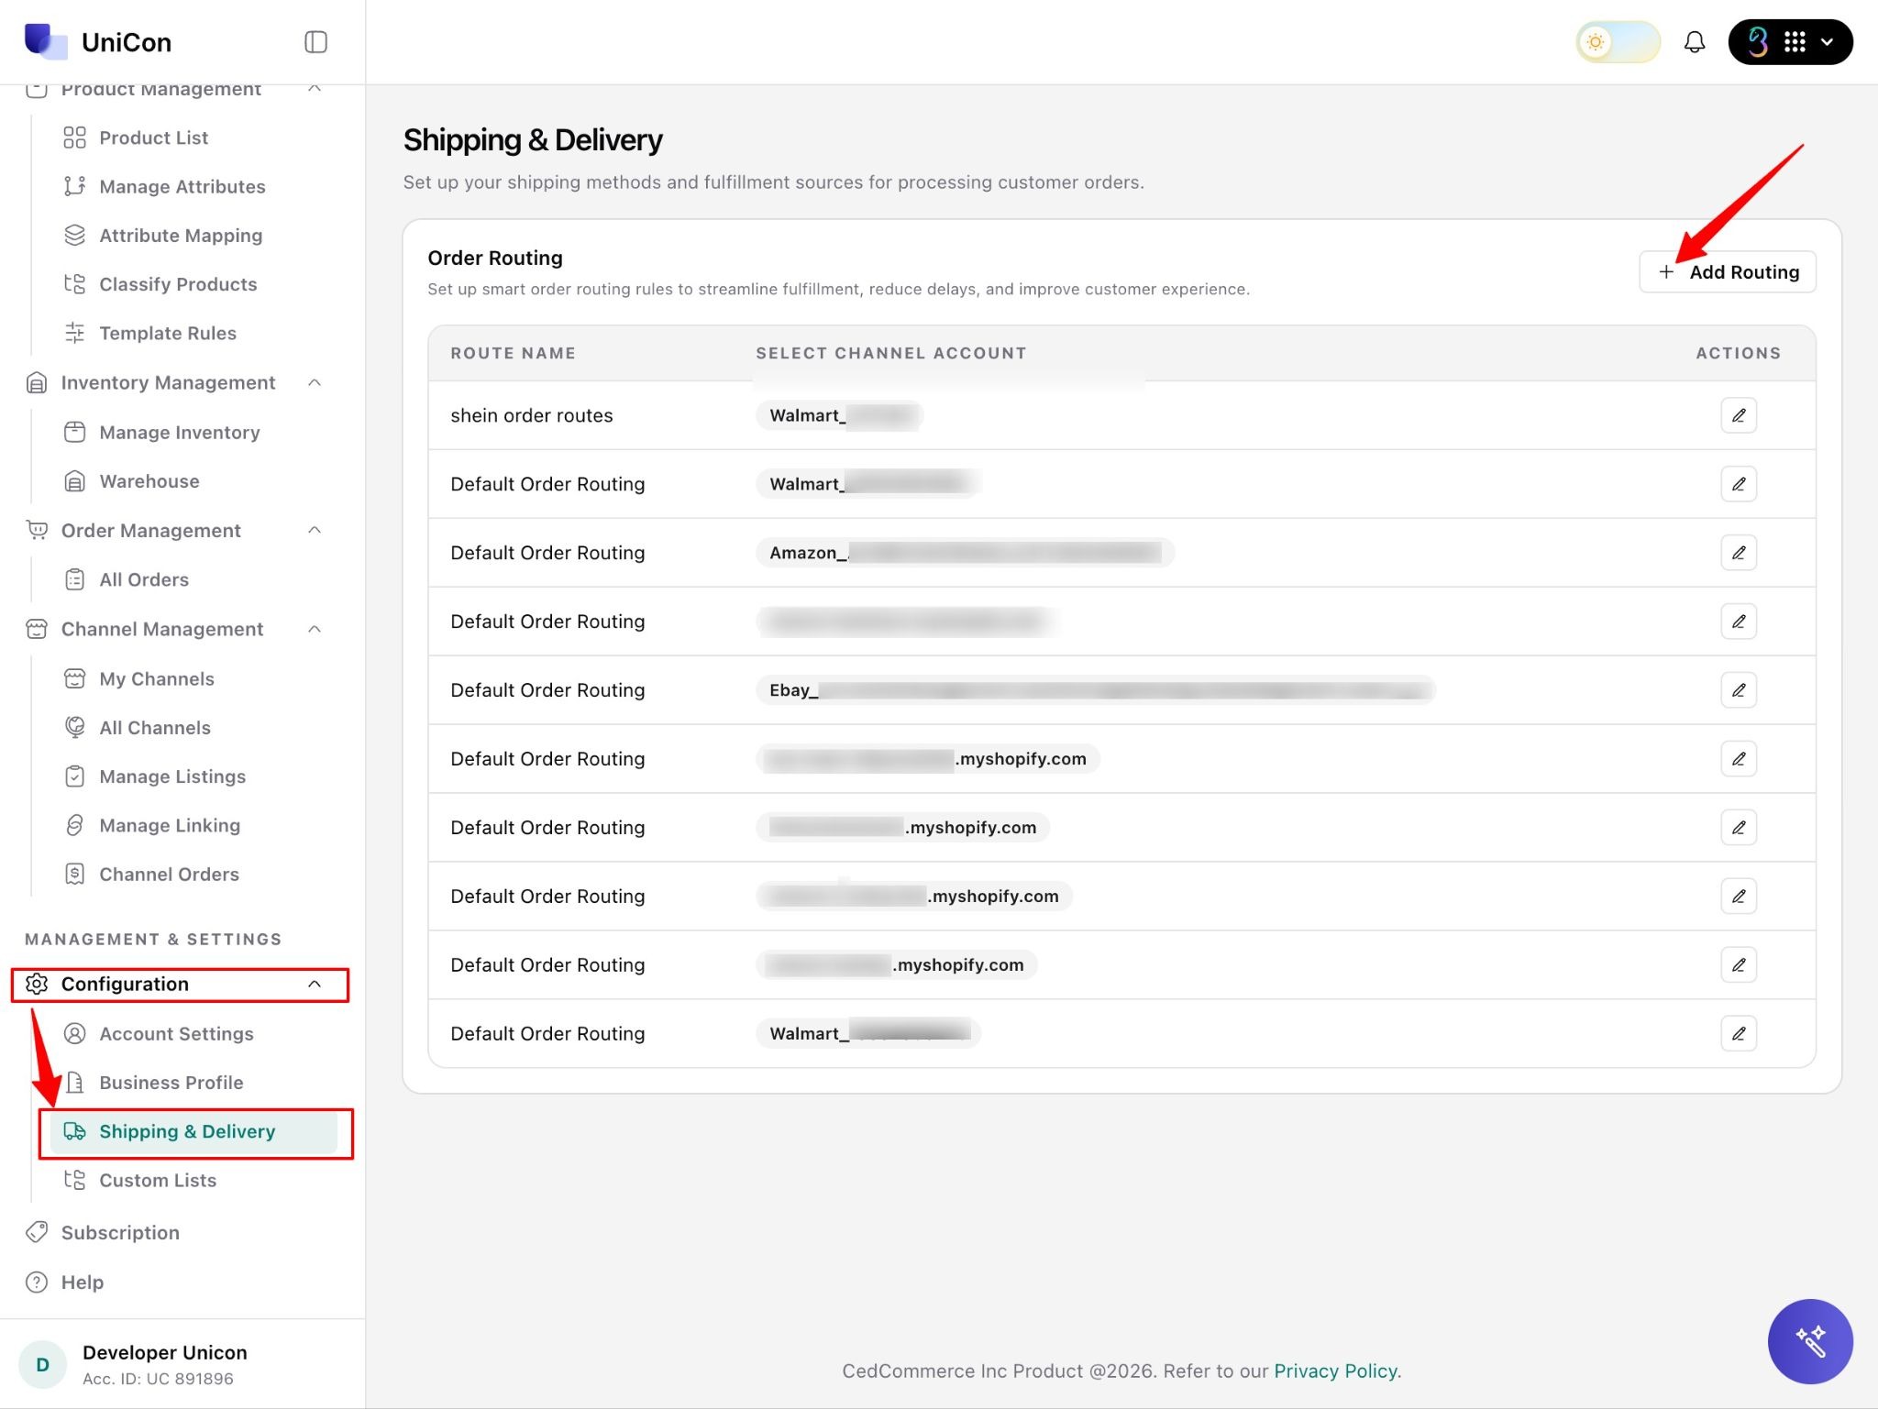Open the AI assistant floating wand button

[1809, 1341]
